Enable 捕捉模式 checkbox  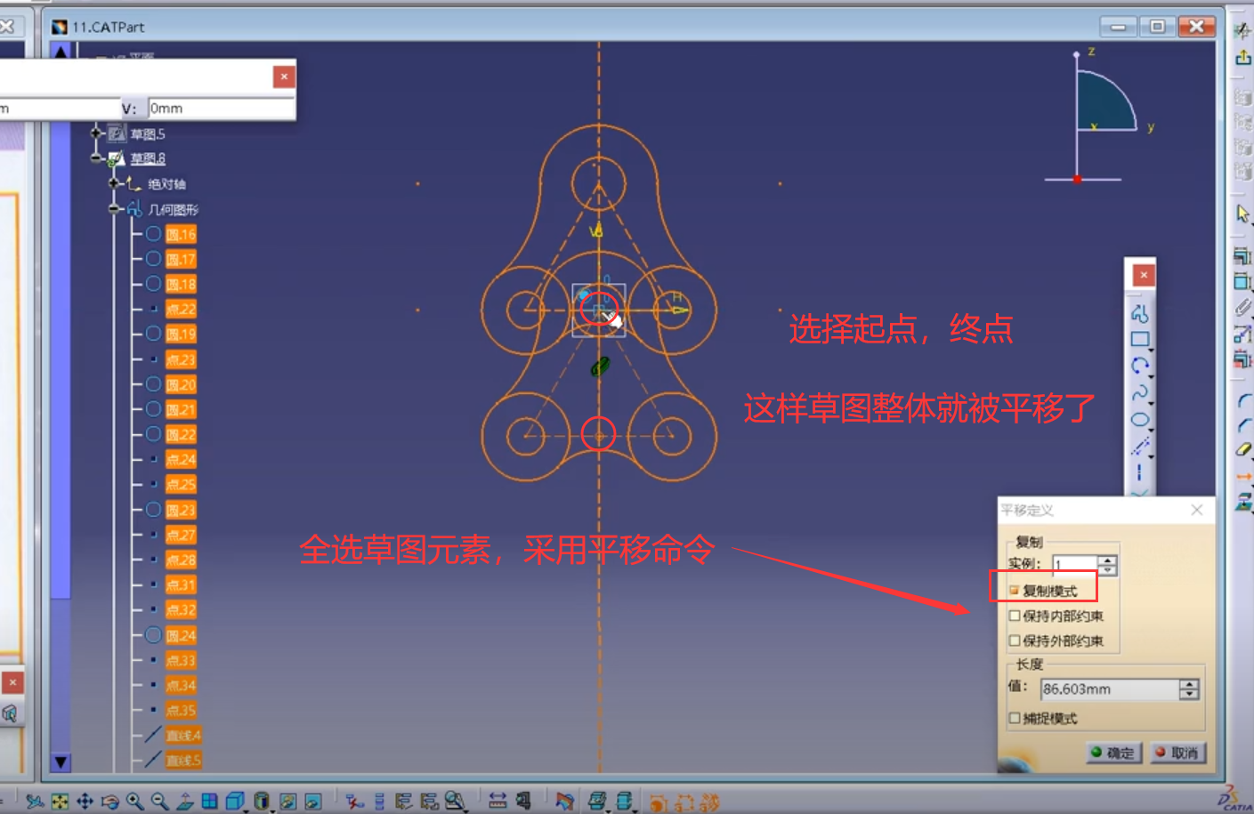pos(1014,718)
